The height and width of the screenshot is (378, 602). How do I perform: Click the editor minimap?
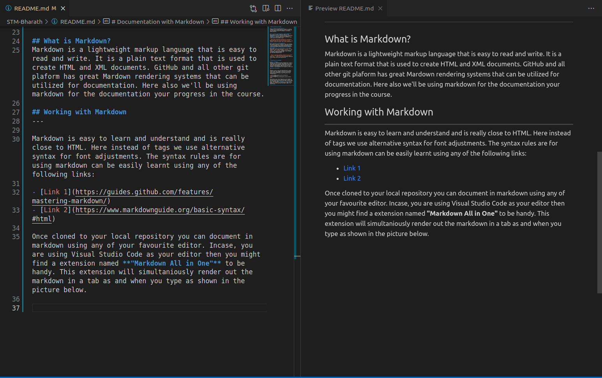click(x=281, y=56)
